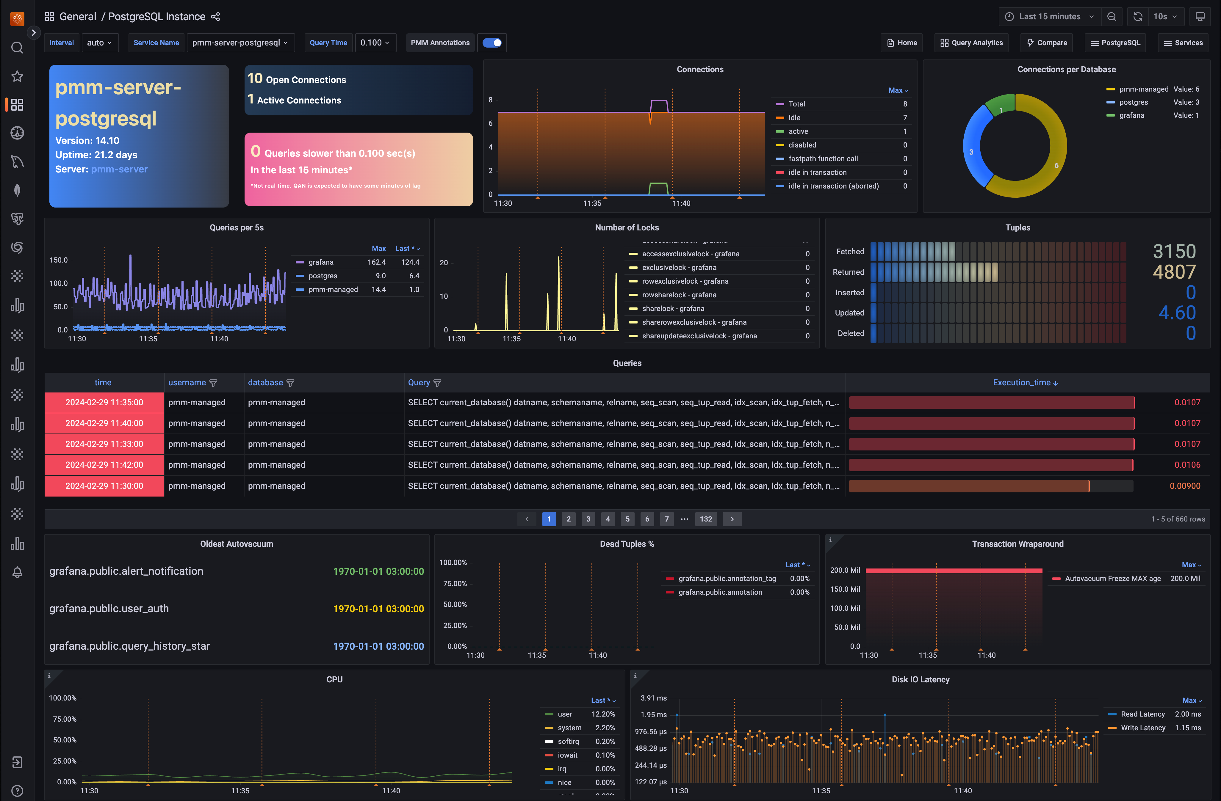Open the alerting bell icon

tap(17, 572)
